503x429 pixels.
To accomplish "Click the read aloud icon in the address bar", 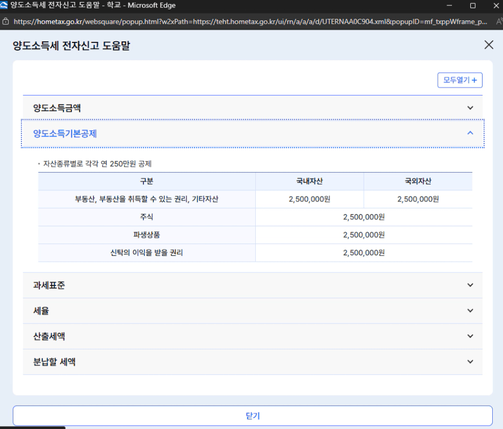I will tap(496, 22).
